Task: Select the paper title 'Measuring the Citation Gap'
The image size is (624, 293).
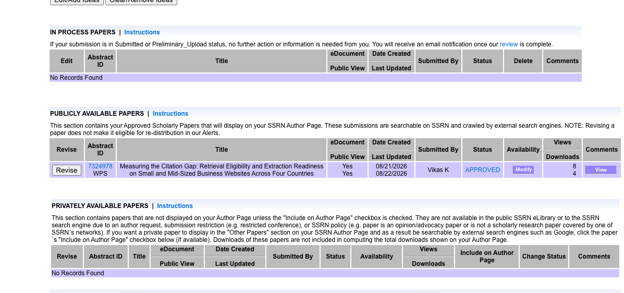Action: coord(221,170)
